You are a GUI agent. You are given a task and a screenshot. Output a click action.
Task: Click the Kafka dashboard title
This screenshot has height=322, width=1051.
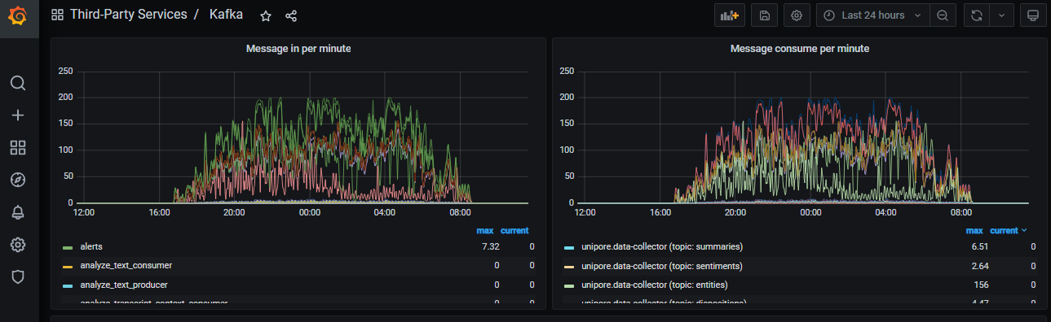tap(226, 15)
